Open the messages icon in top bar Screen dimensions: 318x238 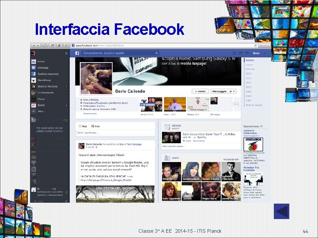[241, 53]
